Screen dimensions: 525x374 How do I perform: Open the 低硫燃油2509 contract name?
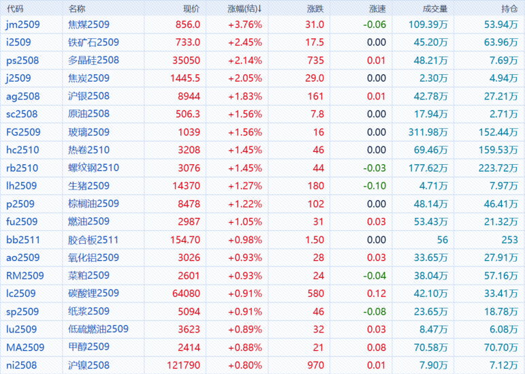[x=98, y=330]
